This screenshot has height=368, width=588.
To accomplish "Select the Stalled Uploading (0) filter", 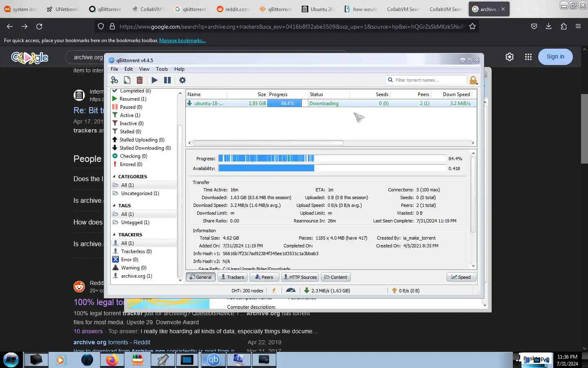I will click(142, 140).
